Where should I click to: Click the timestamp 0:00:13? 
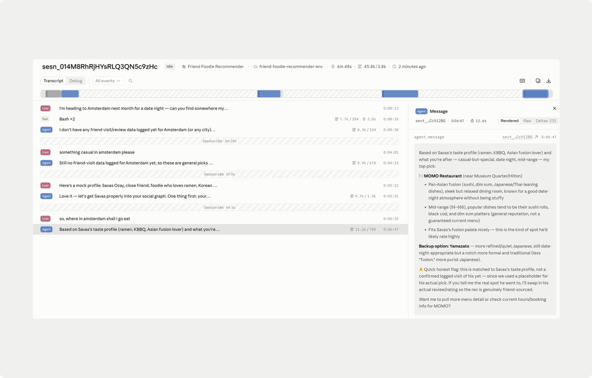tap(391, 108)
